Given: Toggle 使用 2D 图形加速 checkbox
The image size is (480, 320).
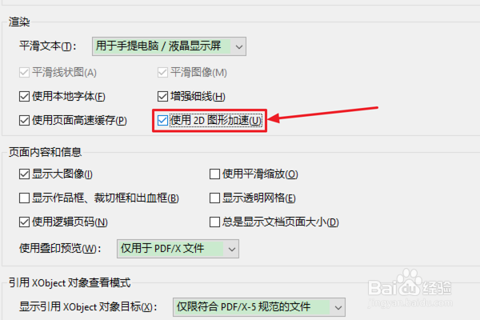Looking at the screenshot, I should click(162, 120).
